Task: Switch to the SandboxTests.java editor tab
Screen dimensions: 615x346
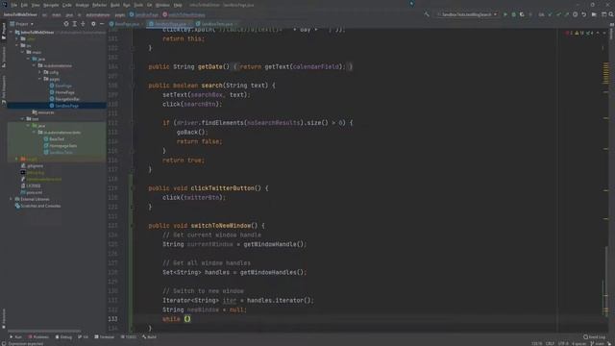Action: 216,24
